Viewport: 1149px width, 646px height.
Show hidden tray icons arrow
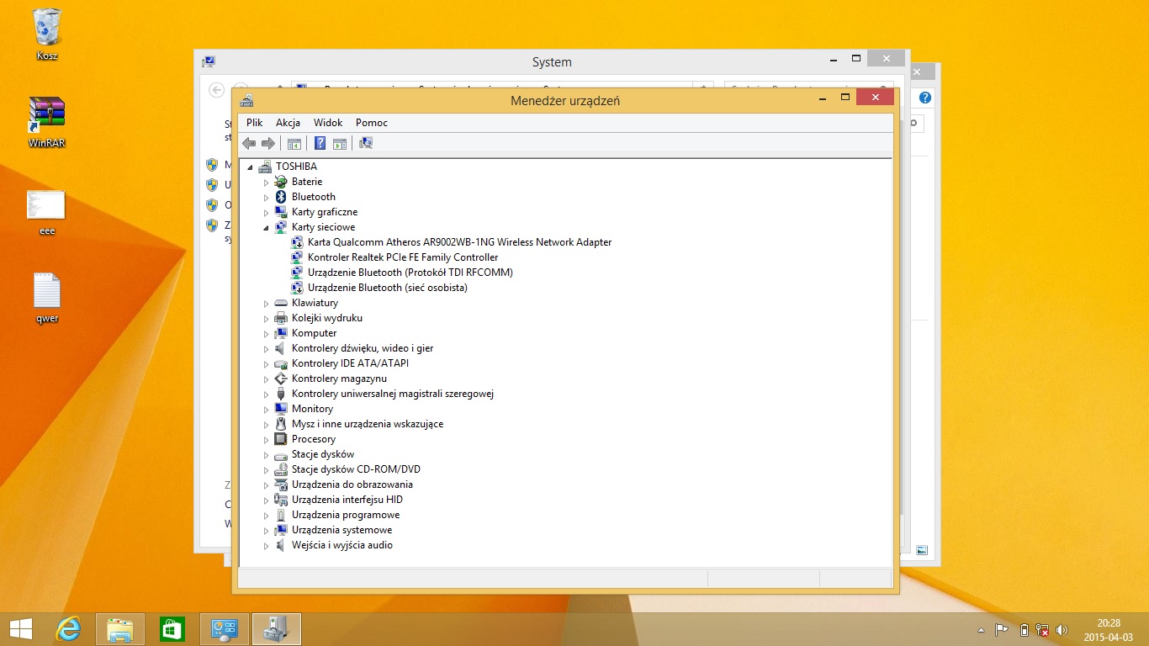tap(981, 630)
